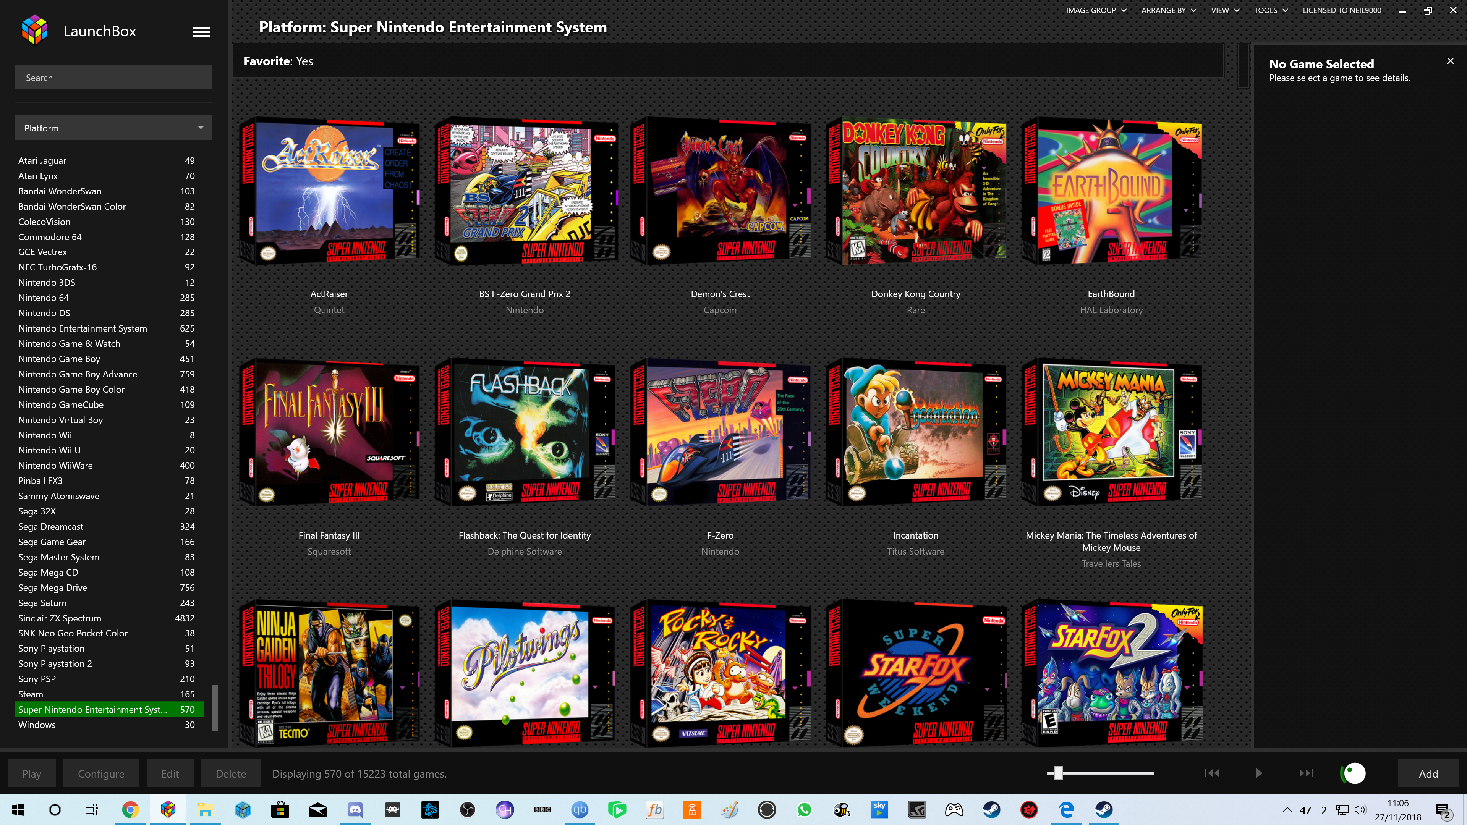Click the LaunchBox cube logo

tap(35, 30)
